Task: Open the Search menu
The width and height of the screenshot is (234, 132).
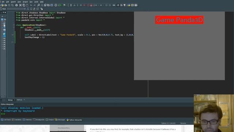Action: coord(13,2)
